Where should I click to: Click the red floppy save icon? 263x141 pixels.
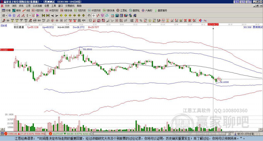coord(126,16)
